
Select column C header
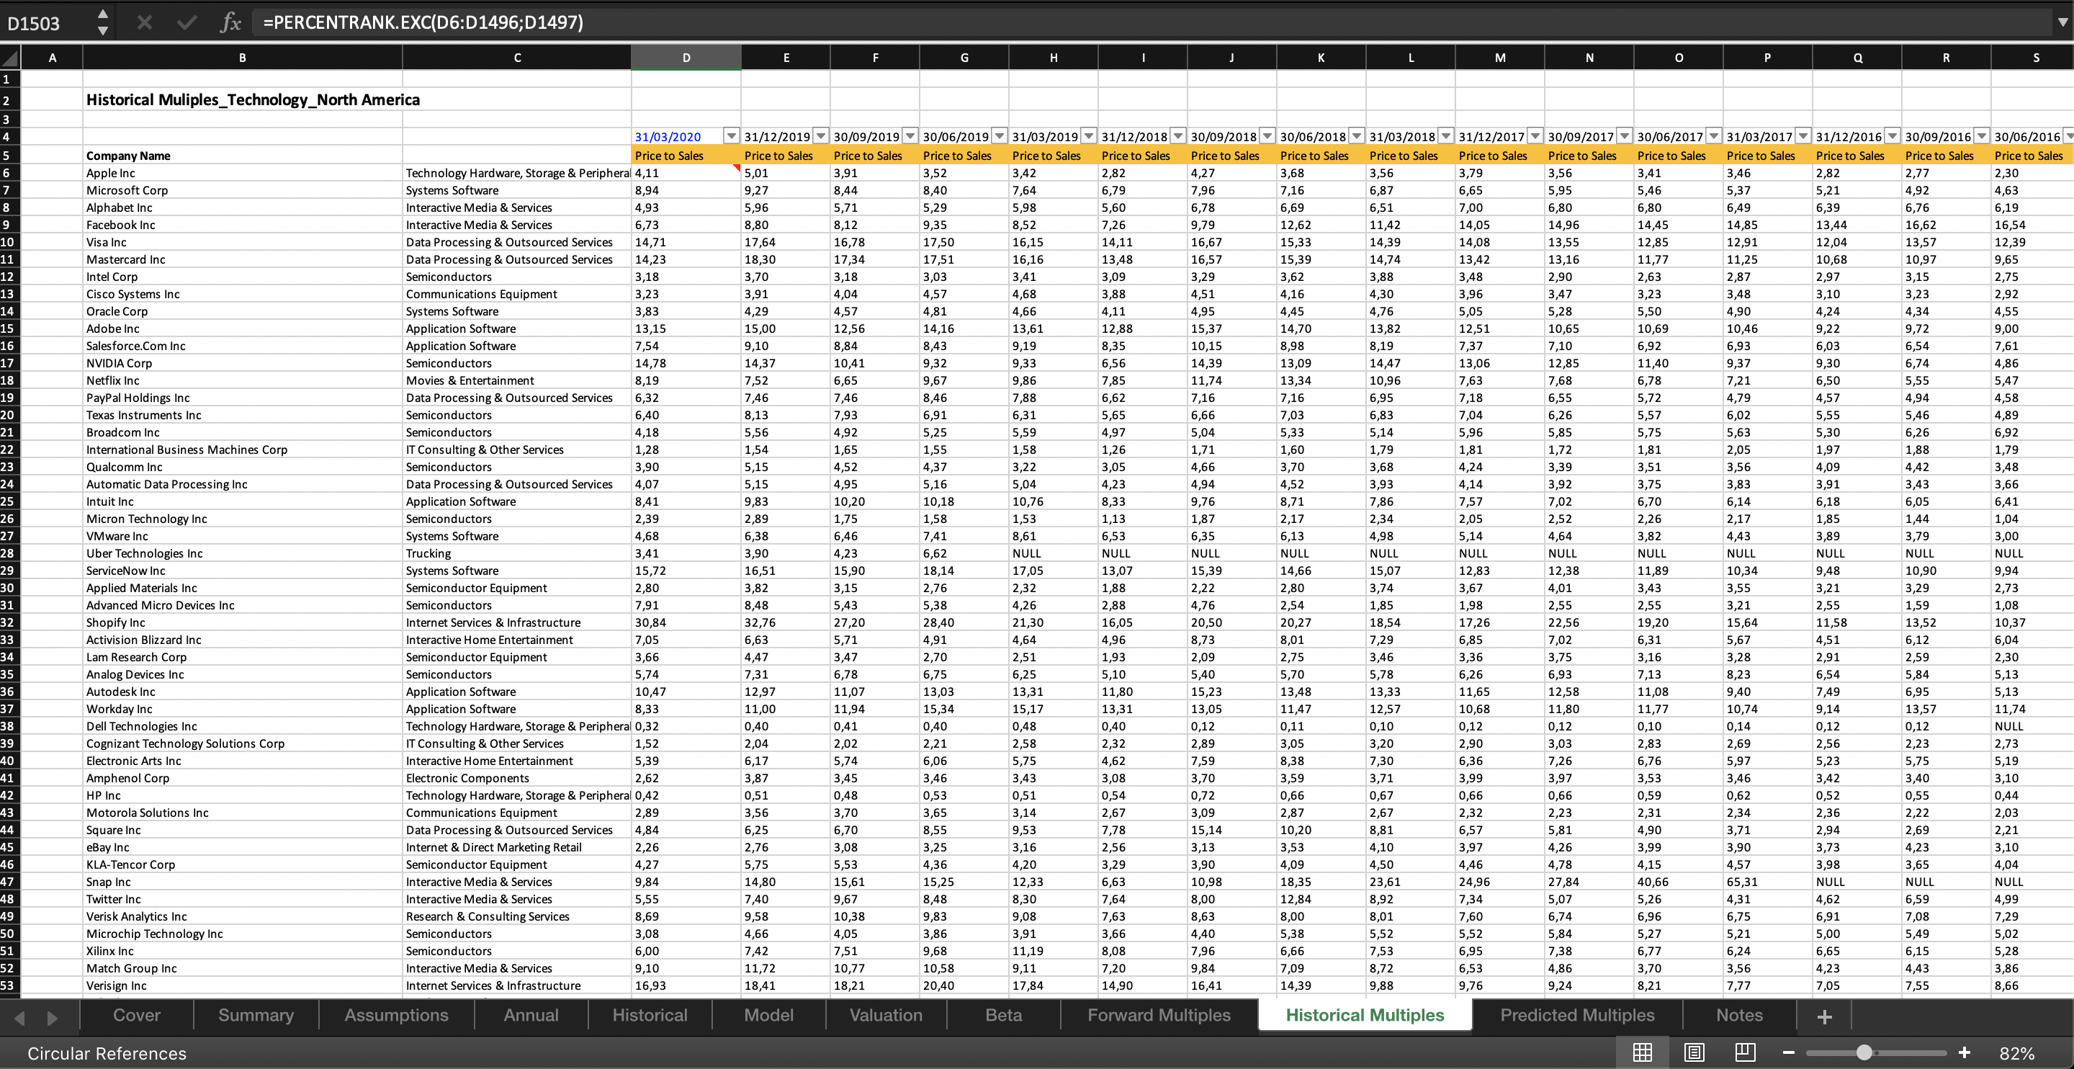pyautogui.click(x=517, y=58)
